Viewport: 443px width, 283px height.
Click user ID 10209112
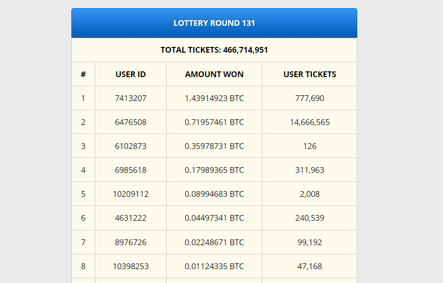[x=131, y=194]
